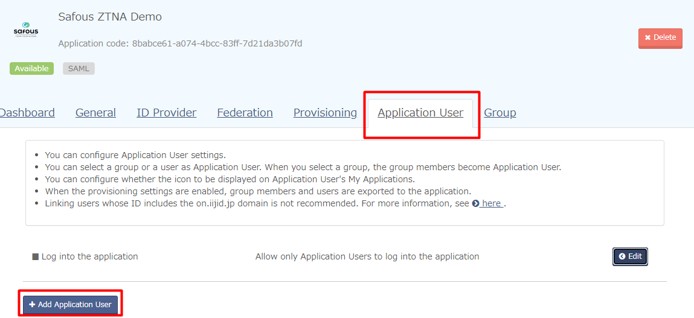The height and width of the screenshot is (318, 694).
Task: Click the x icon on the Delete button
Action: [x=647, y=37]
